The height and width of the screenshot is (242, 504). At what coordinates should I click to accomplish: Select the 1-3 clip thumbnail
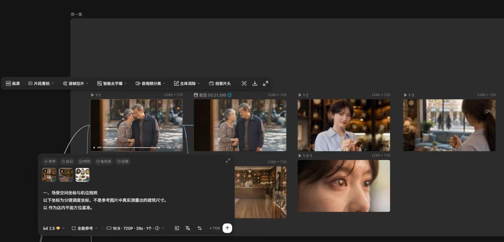(x=449, y=125)
